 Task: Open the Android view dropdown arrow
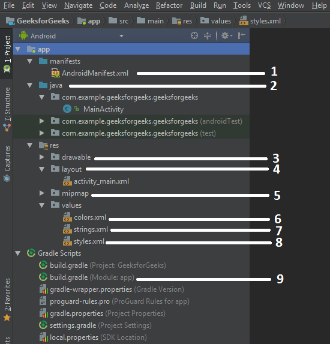coord(121,36)
